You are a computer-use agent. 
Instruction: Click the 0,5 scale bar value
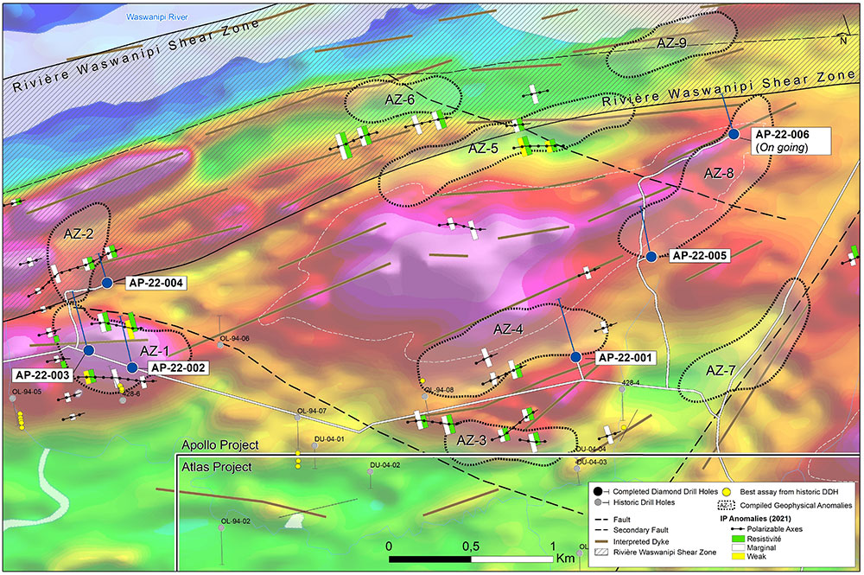coord(470,546)
